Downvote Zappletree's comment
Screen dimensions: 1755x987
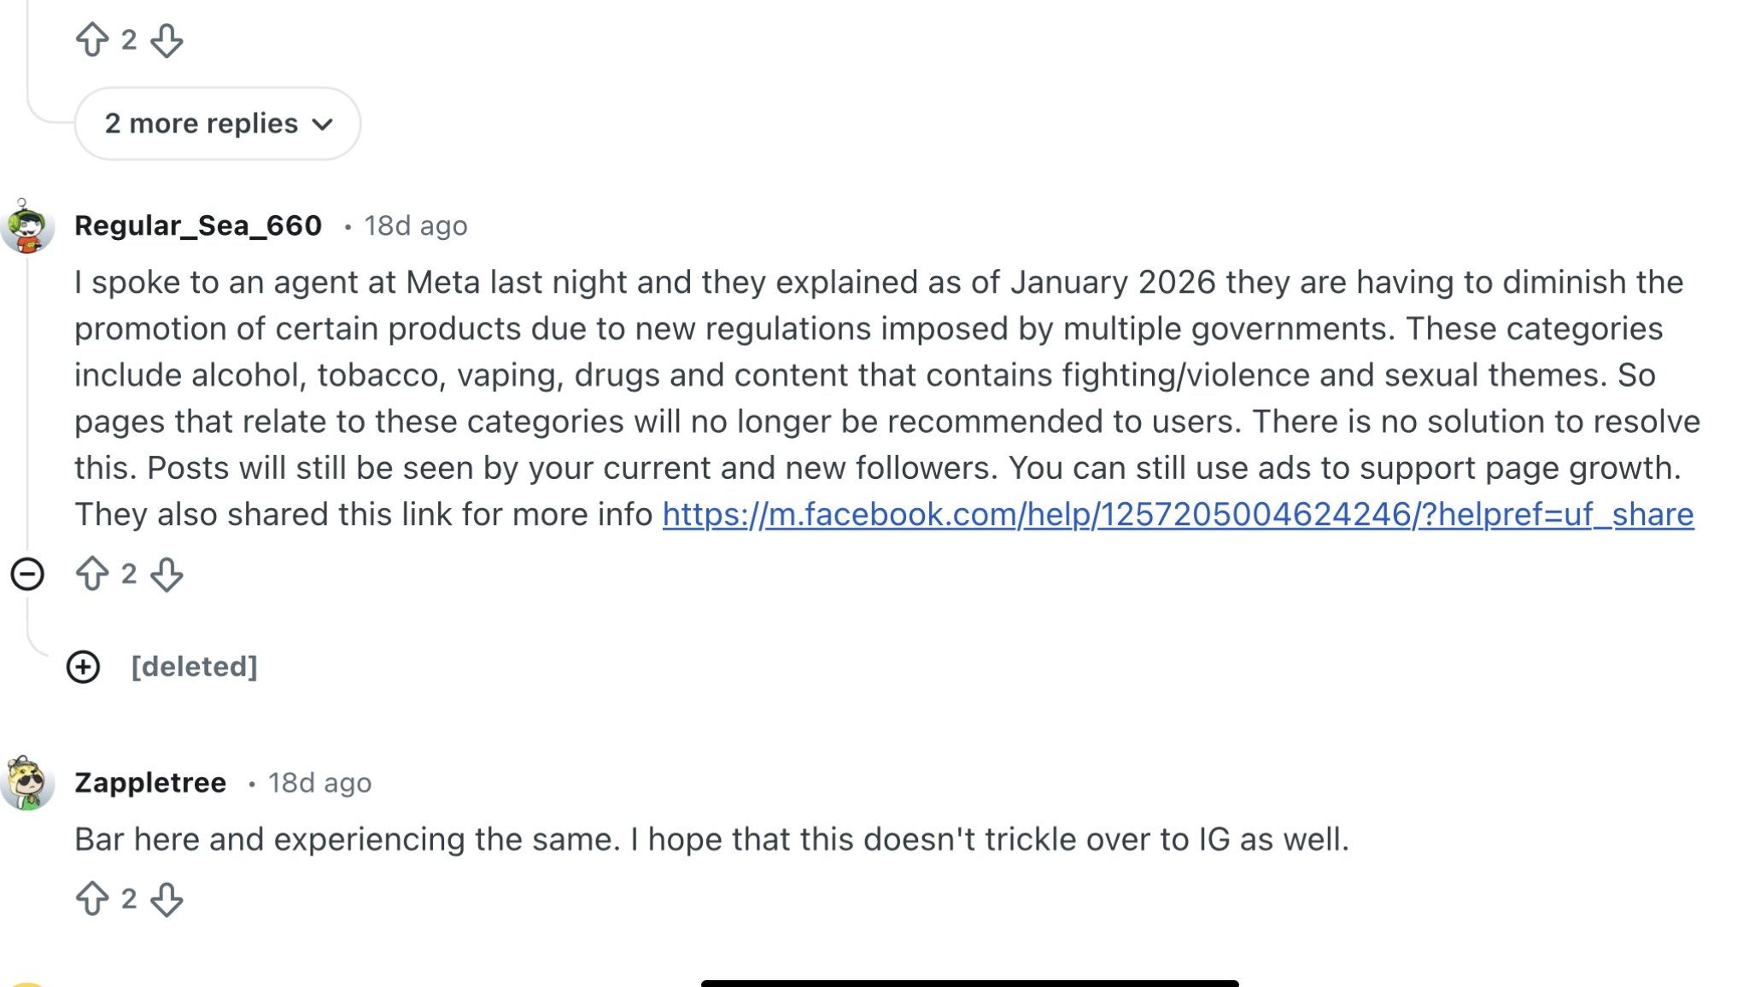(x=167, y=898)
